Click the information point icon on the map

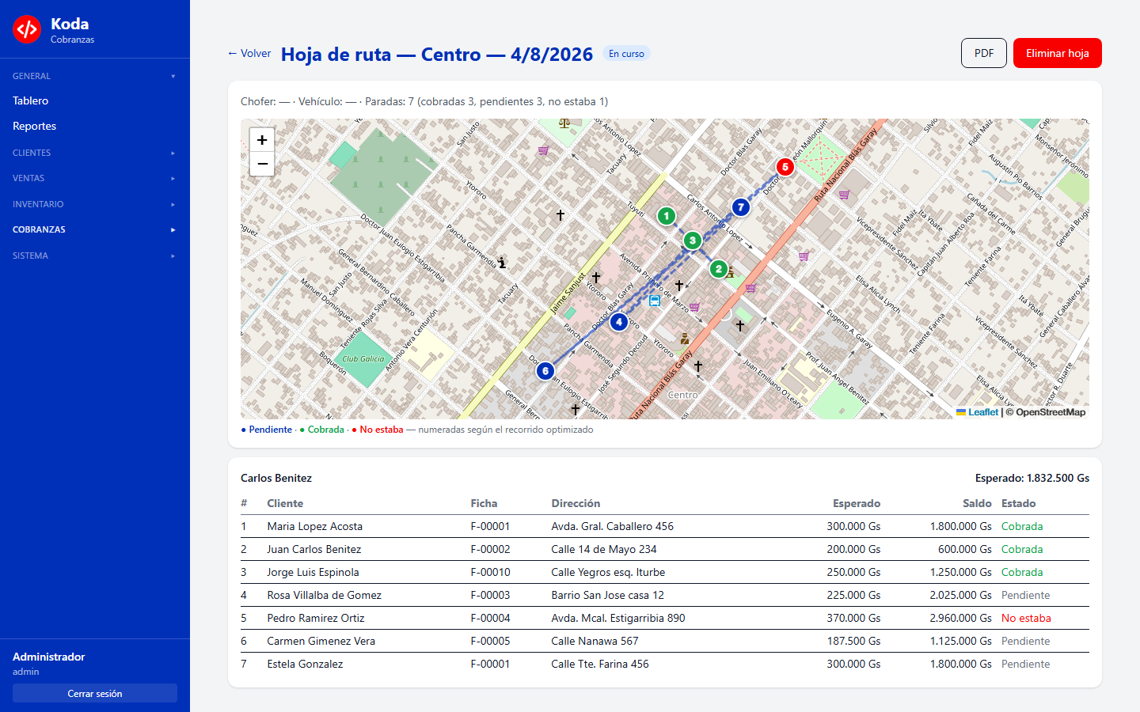[502, 263]
